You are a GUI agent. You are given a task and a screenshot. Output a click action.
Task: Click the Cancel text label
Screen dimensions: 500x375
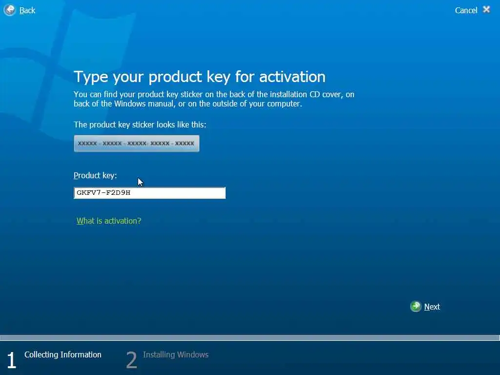(466, 11)
